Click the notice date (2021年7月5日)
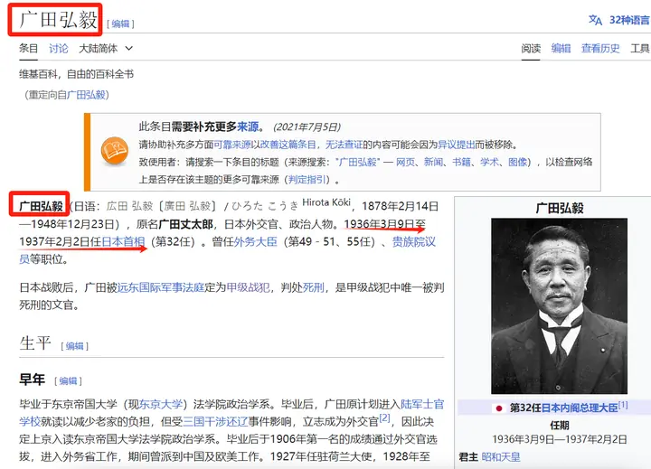The height and width of the screenshot is (469, 651). (307, 127)
